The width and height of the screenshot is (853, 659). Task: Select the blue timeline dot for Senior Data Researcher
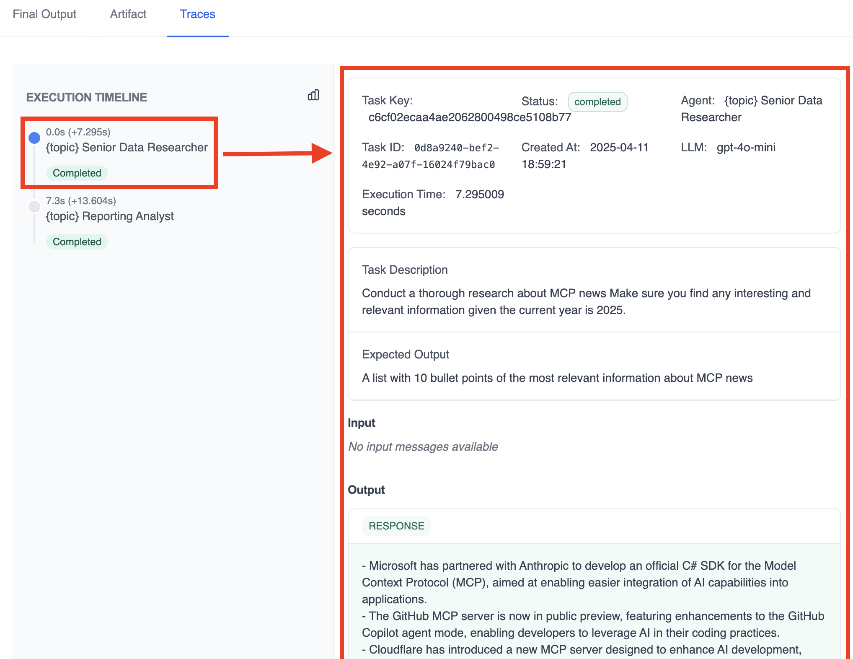click(x=34, y=137)
